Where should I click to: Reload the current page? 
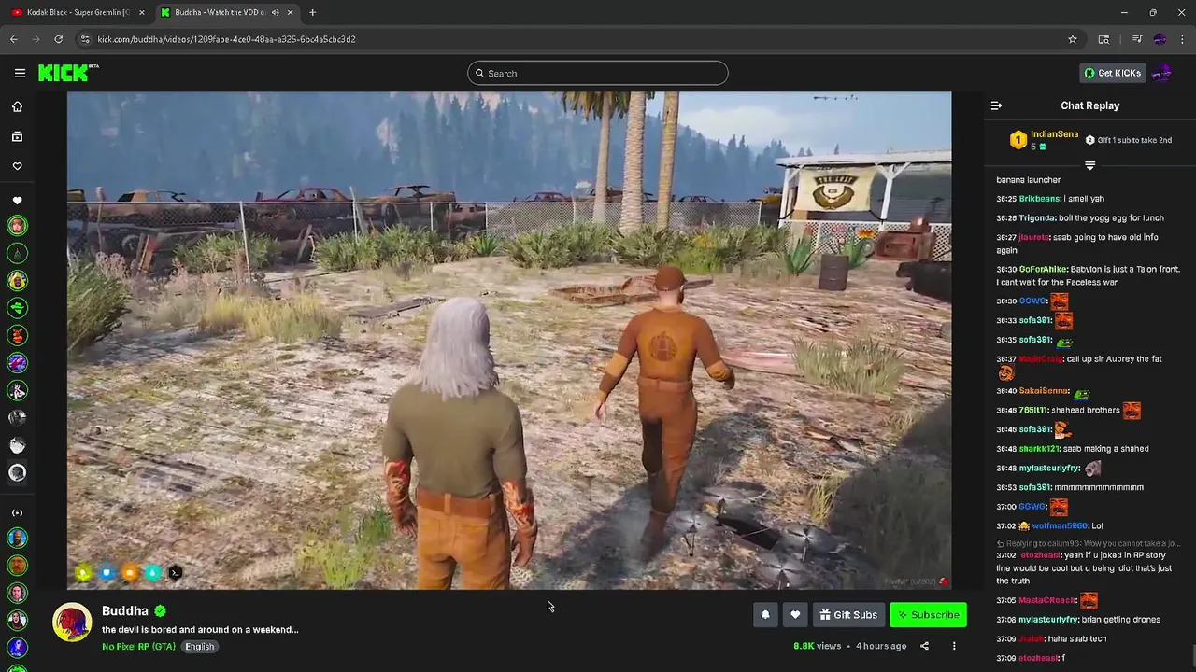coord(58,39)
